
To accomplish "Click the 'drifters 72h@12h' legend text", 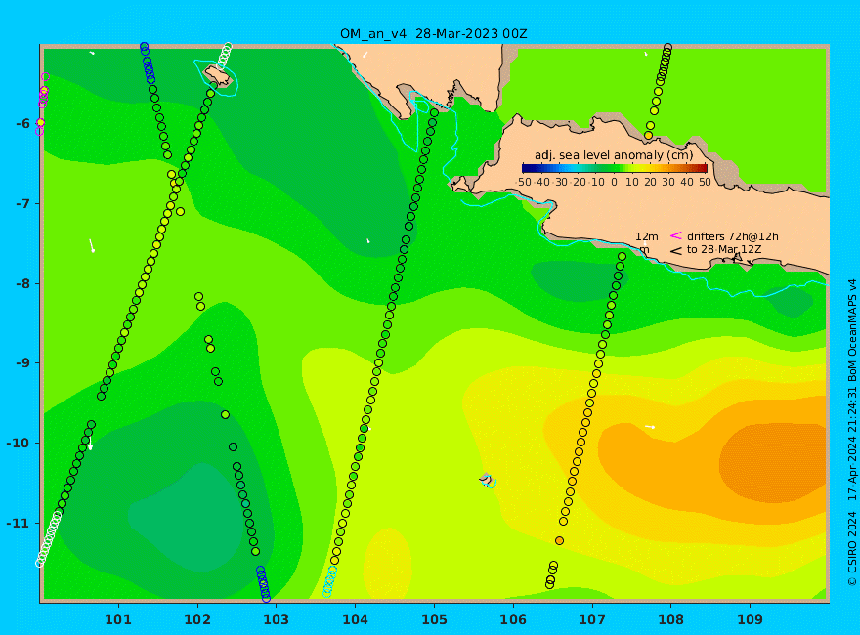I will 732,236.
